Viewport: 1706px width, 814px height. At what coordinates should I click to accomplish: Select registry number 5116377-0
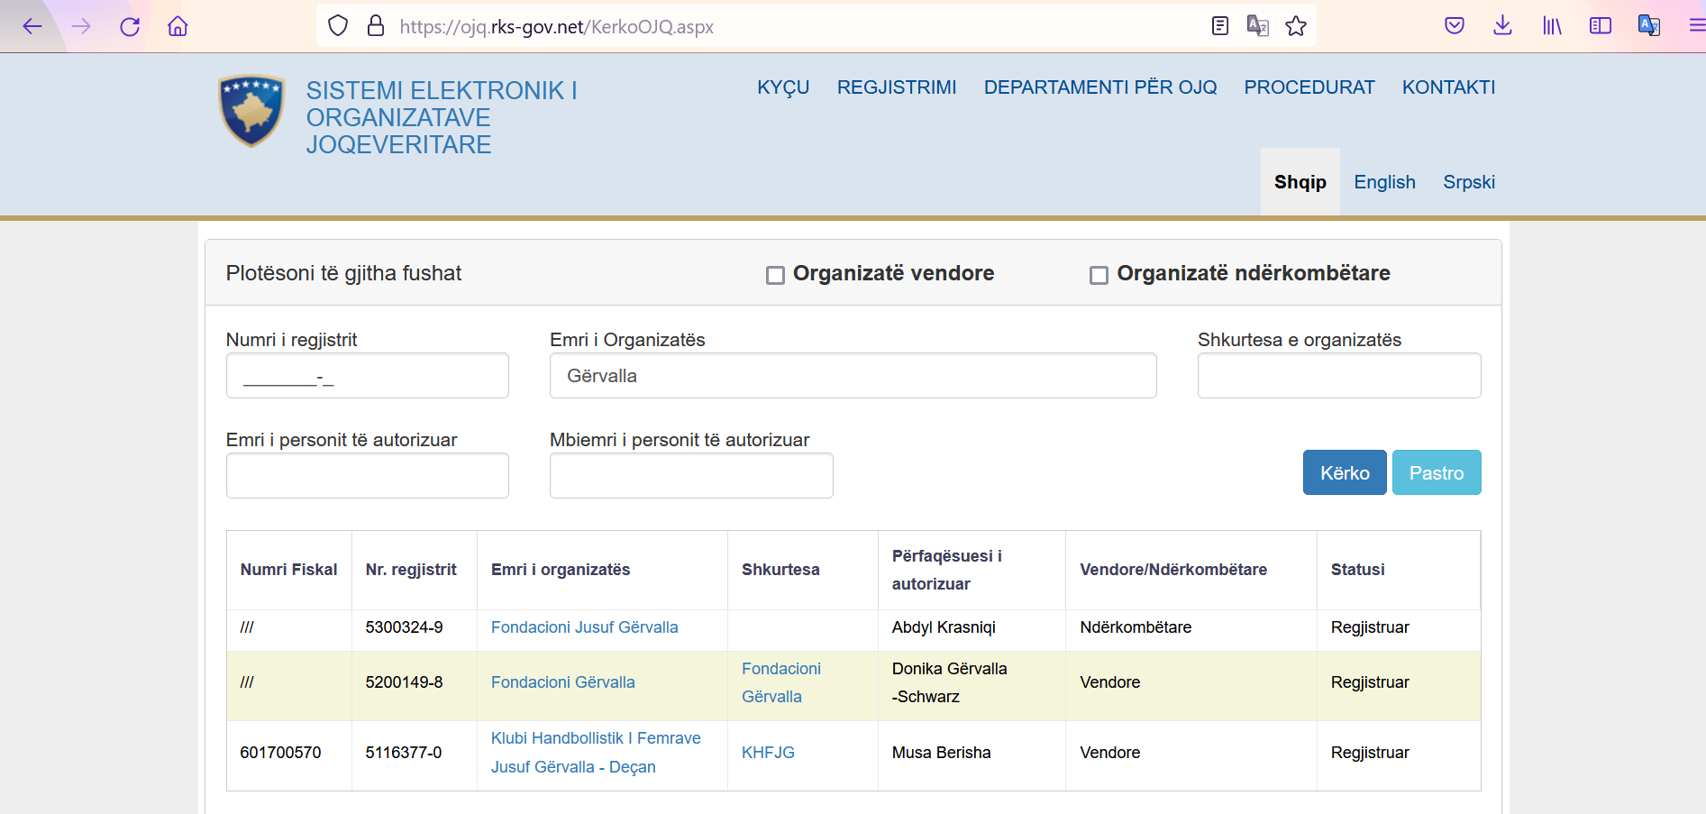click(403, 753)
